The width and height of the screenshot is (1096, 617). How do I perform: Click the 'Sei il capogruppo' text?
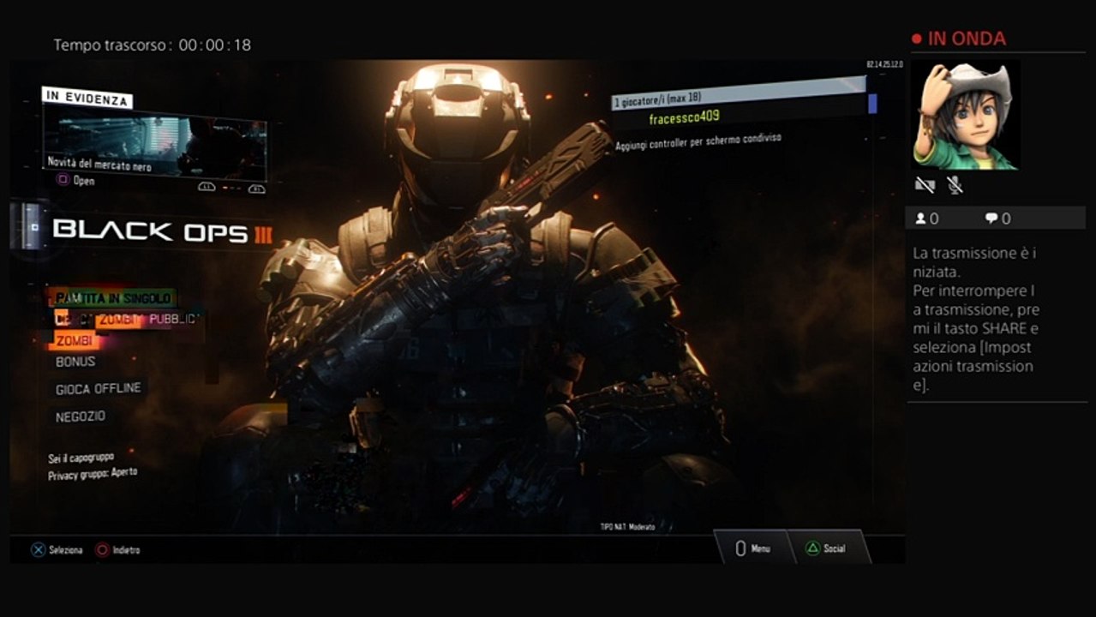[x=81, y=457]
